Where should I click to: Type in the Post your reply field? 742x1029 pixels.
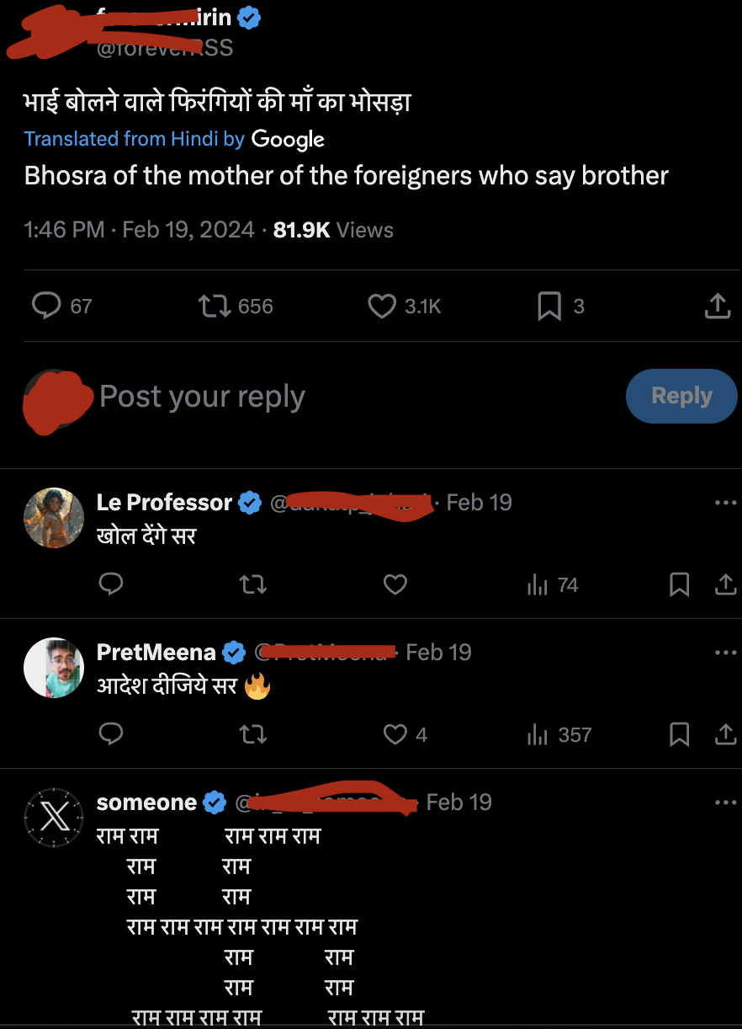coord(337,397)
